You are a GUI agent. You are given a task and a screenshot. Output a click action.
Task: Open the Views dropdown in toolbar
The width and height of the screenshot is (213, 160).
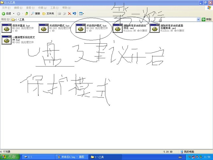click(x=81, y=14)
